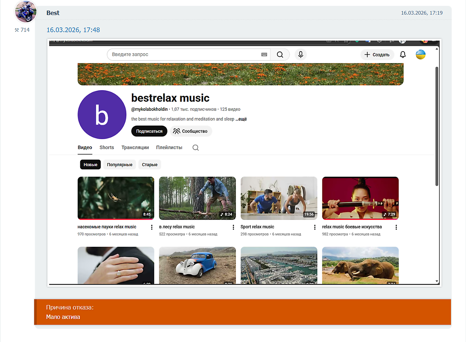Screen dimensions: 466x342
Task: Activate voice search microphone icon
Action: [300, 55]
